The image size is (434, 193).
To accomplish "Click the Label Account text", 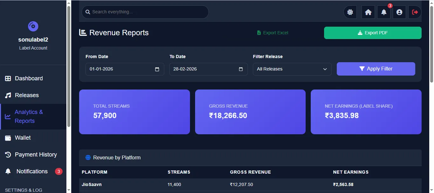I will pos(33,48).
